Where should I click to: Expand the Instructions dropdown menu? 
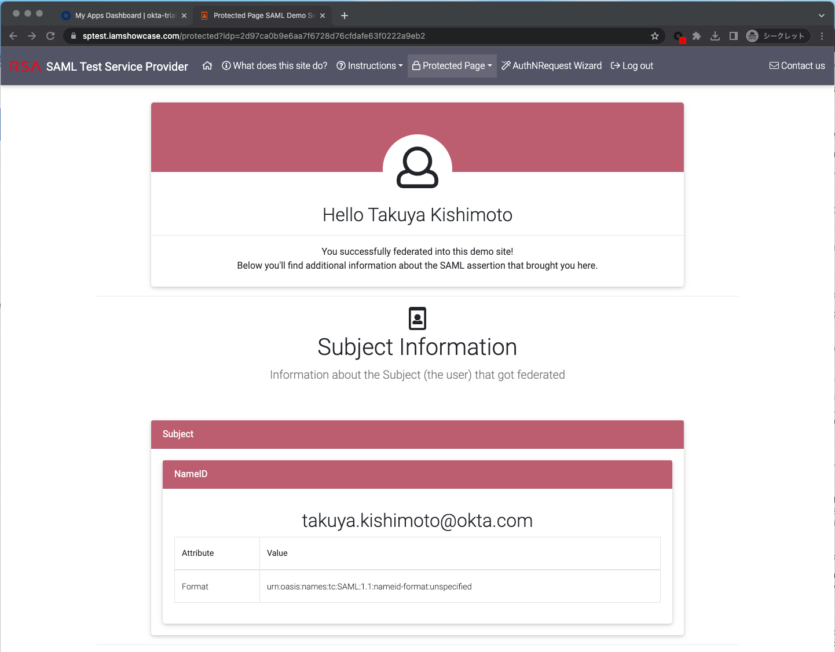click(x=369, y=65)
